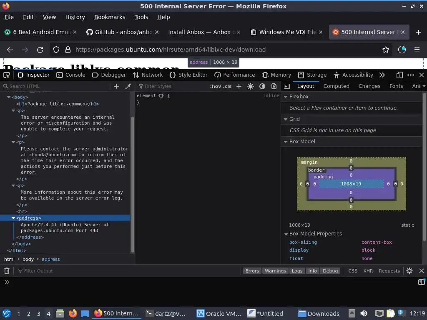Collapse the Flexbox section
The image size is (427, 320).
[x=286, y=97]
